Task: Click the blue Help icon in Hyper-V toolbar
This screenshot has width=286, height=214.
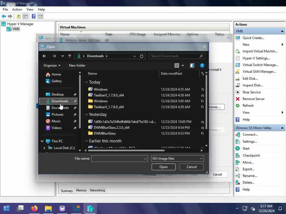Action: point(34,16)
